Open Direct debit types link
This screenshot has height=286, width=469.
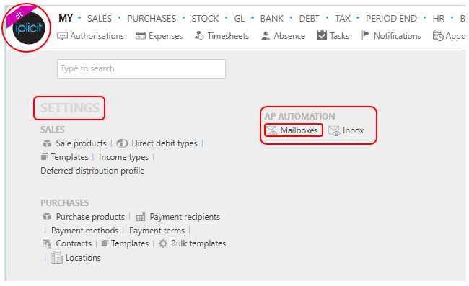(165, 143)
